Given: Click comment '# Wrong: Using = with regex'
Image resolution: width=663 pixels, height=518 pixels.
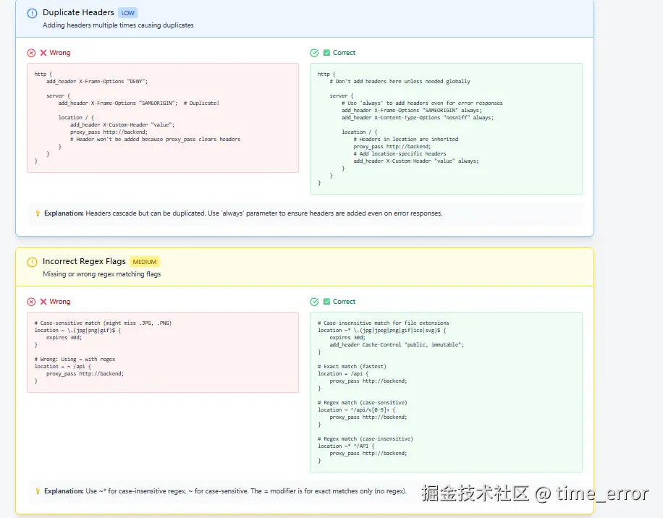Looking at the screenshot, I should point(75,359).
